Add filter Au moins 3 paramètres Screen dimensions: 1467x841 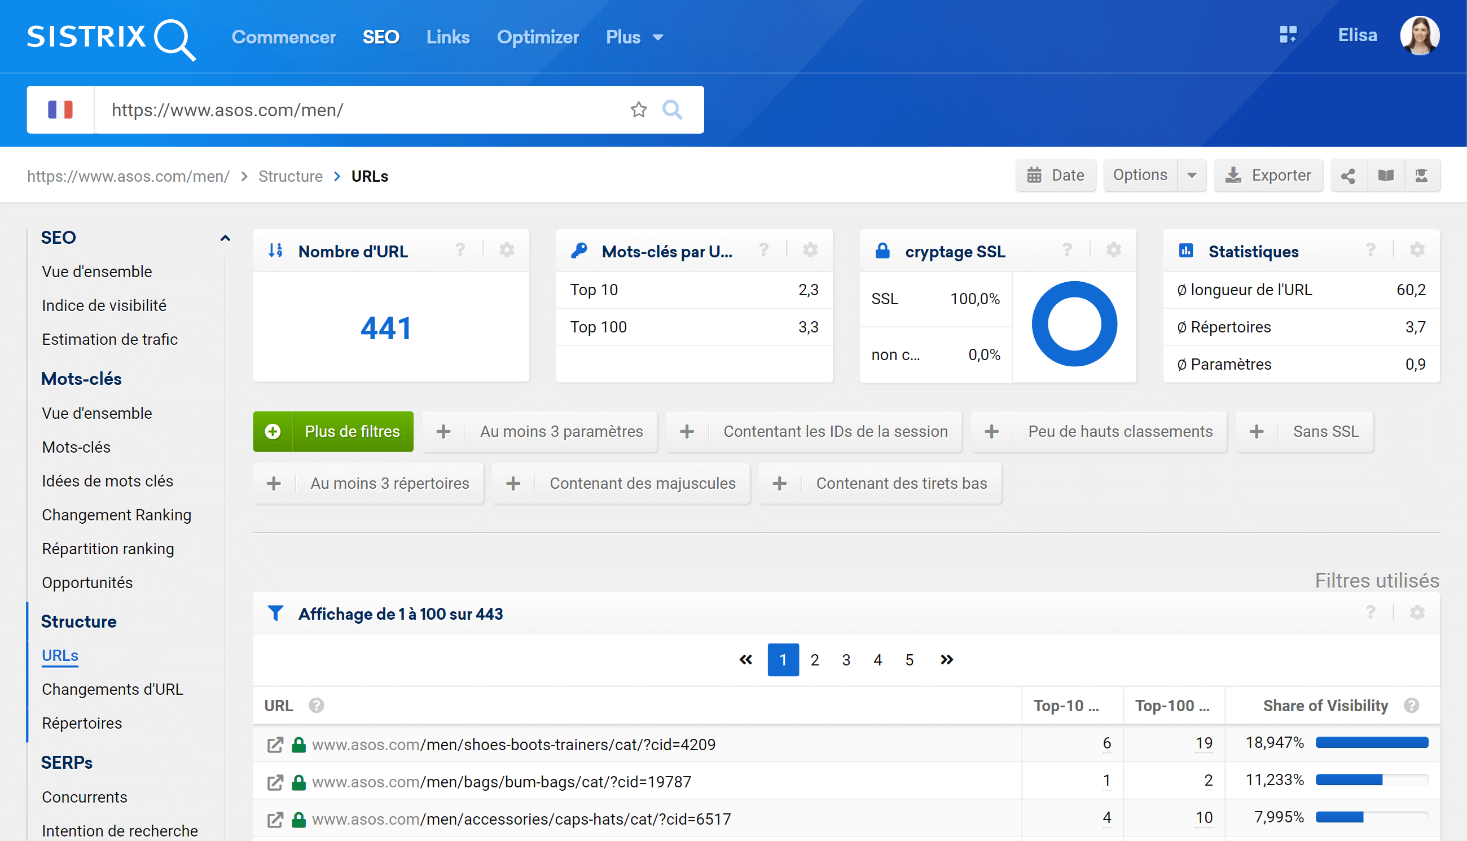[540, 431]
